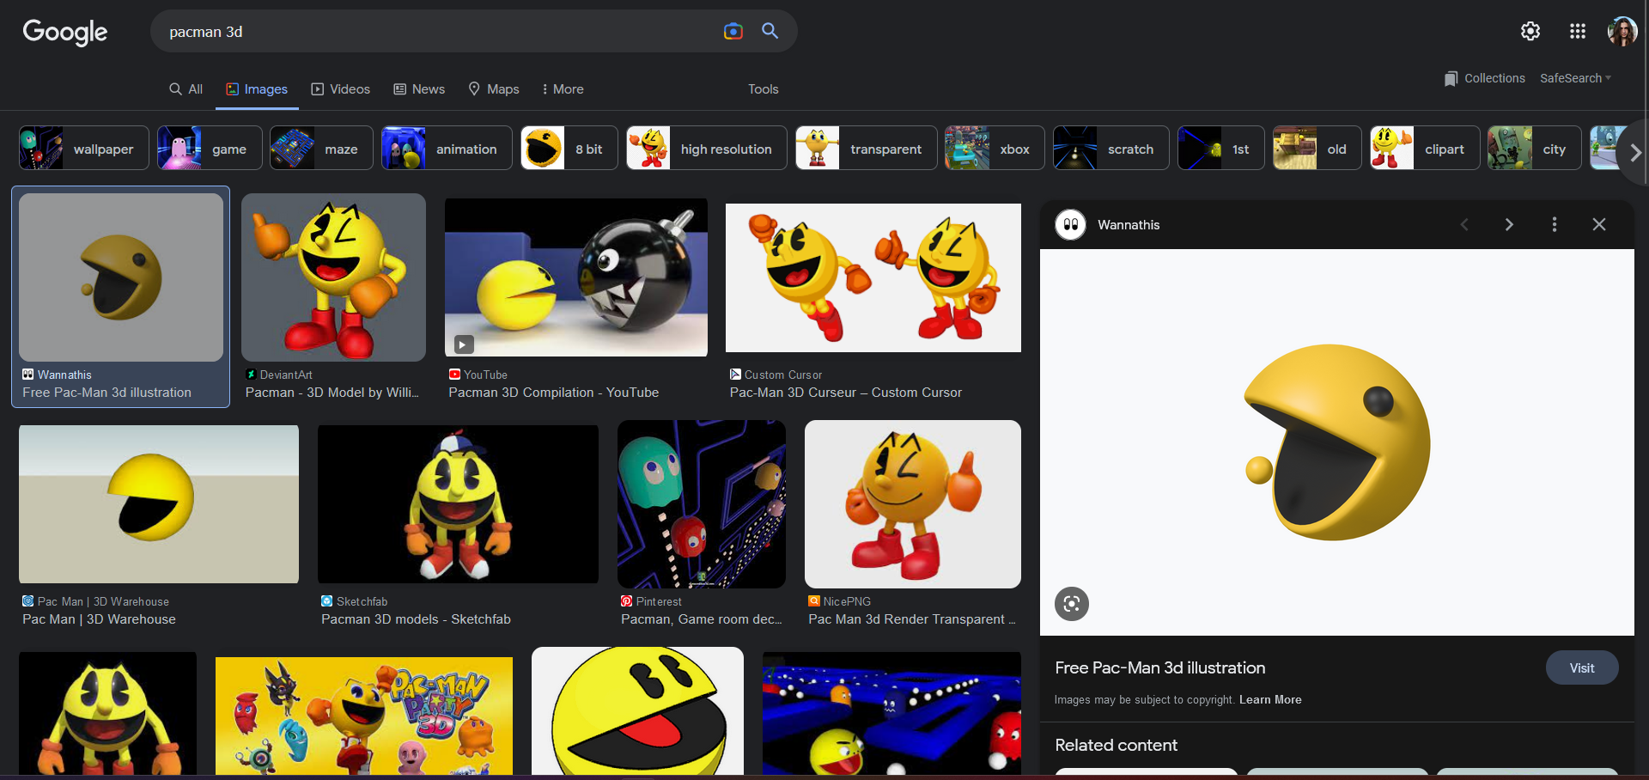Switch to the Maps tab
Image resolution: width=1649 pixels, height=780 pixels.
494,89
